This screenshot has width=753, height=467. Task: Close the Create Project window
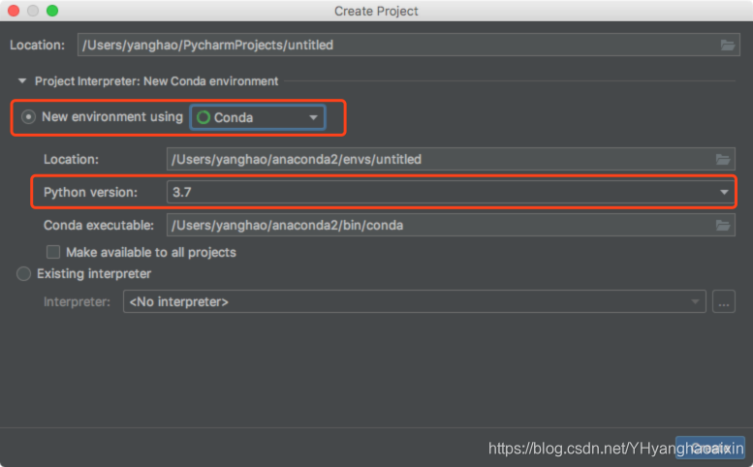tap(14, 11)
